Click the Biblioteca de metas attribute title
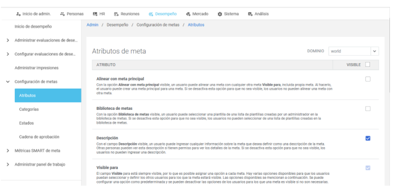This screenshot has width=395, height=191. [x=115, y=108]
